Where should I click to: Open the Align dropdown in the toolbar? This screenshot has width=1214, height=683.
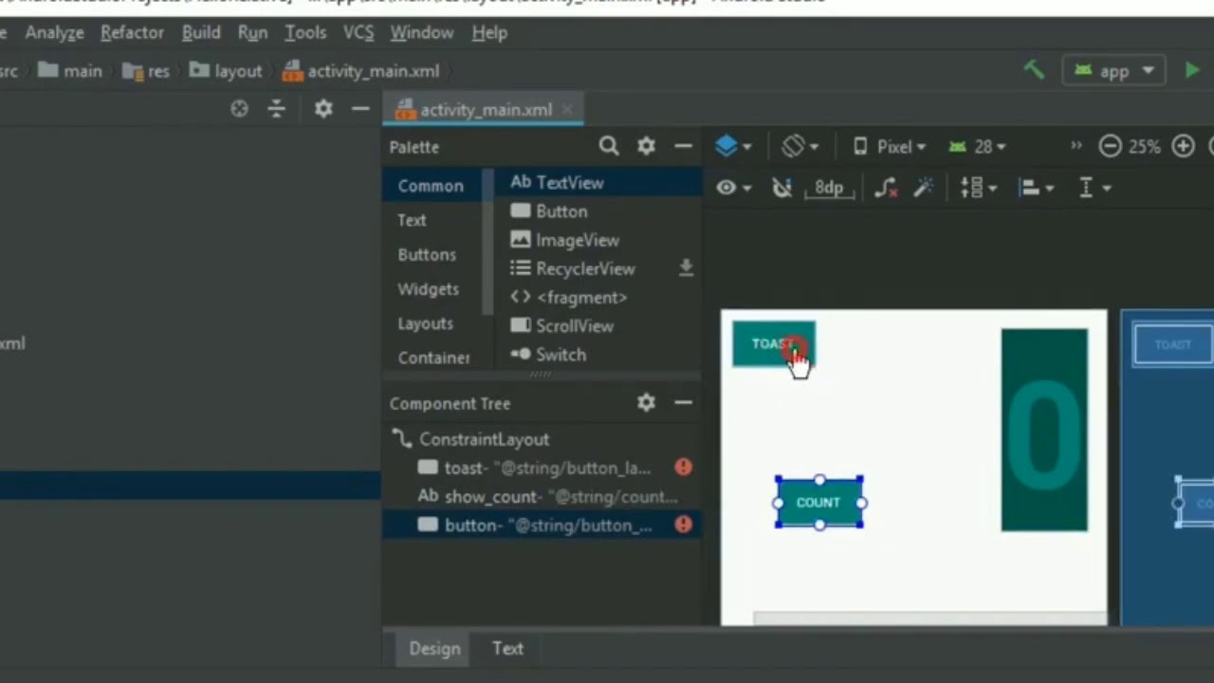point(1036,188)
